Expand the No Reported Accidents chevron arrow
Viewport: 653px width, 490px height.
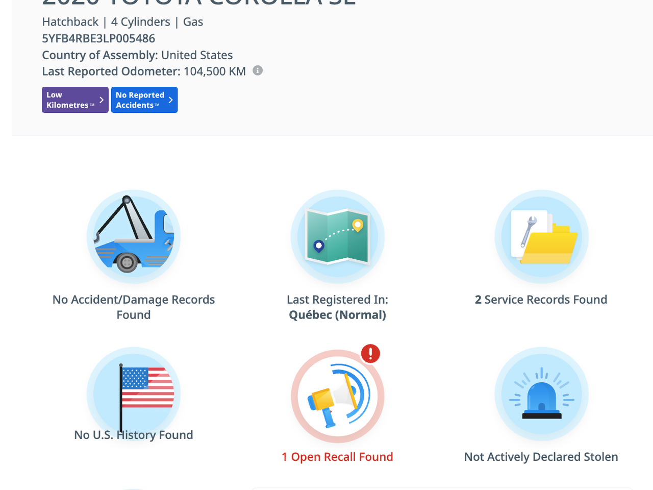(x=171, y=100)
